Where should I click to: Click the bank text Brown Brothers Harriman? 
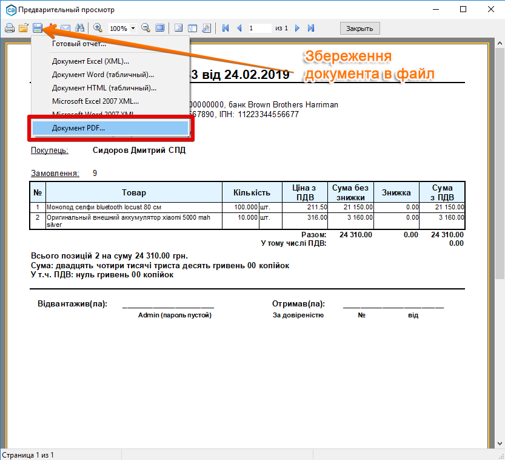[293, 105]
